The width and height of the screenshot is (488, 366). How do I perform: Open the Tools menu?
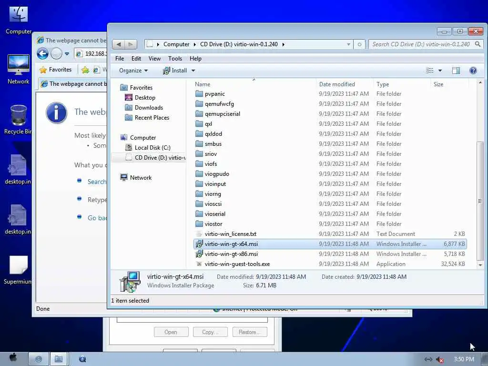point(175,59)
